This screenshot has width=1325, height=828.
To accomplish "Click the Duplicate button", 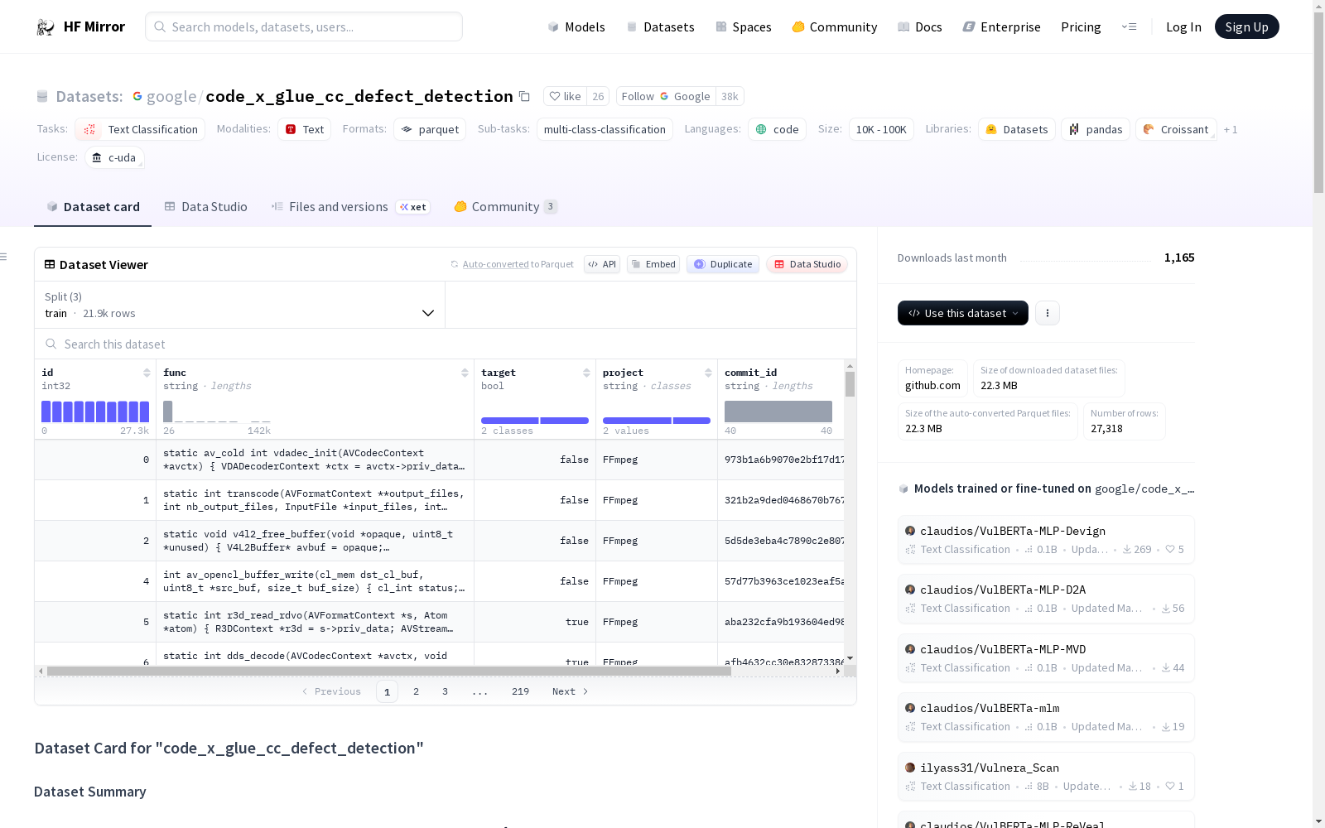I will click(x=723, y=264).
